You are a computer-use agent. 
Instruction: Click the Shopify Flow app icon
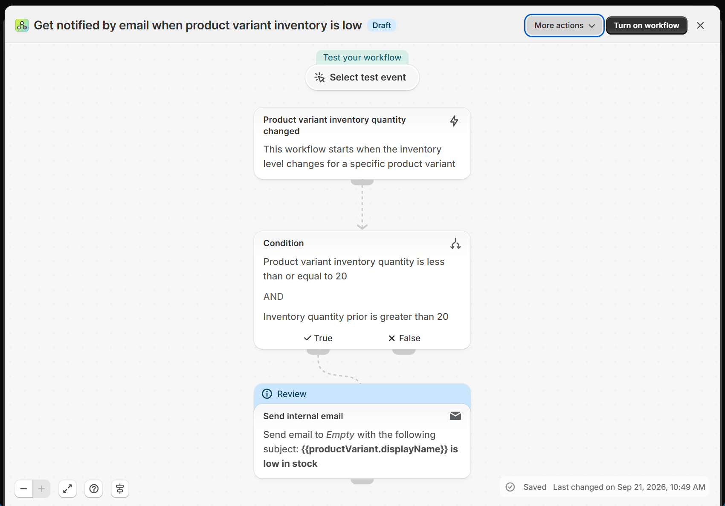(x=22, y=25)
